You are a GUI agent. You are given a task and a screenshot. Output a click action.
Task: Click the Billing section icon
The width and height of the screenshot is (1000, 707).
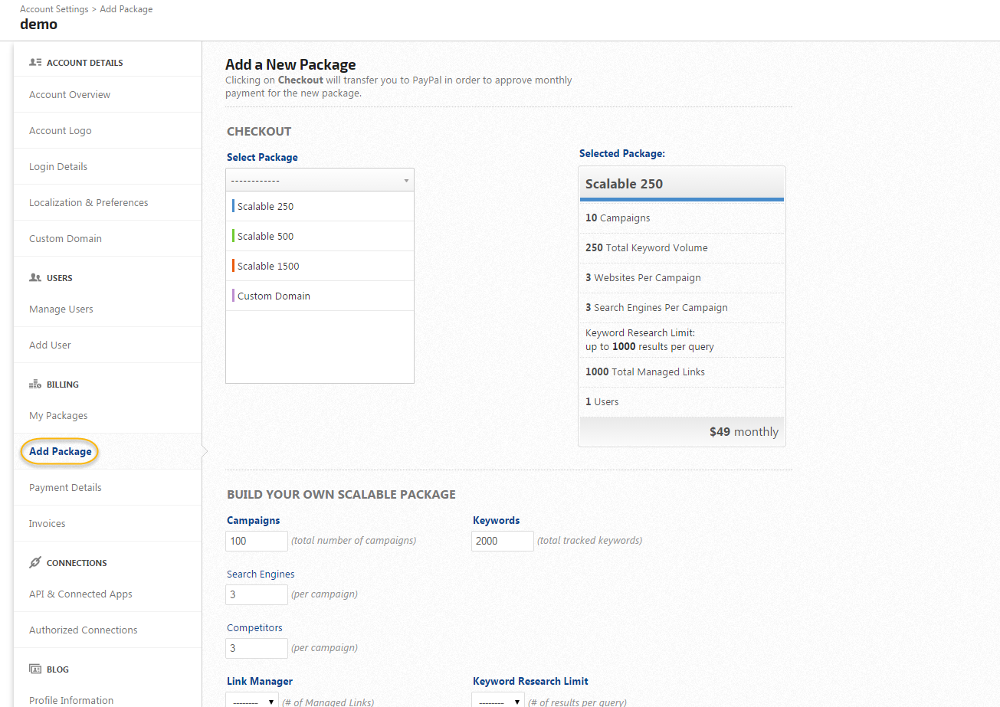35,385
